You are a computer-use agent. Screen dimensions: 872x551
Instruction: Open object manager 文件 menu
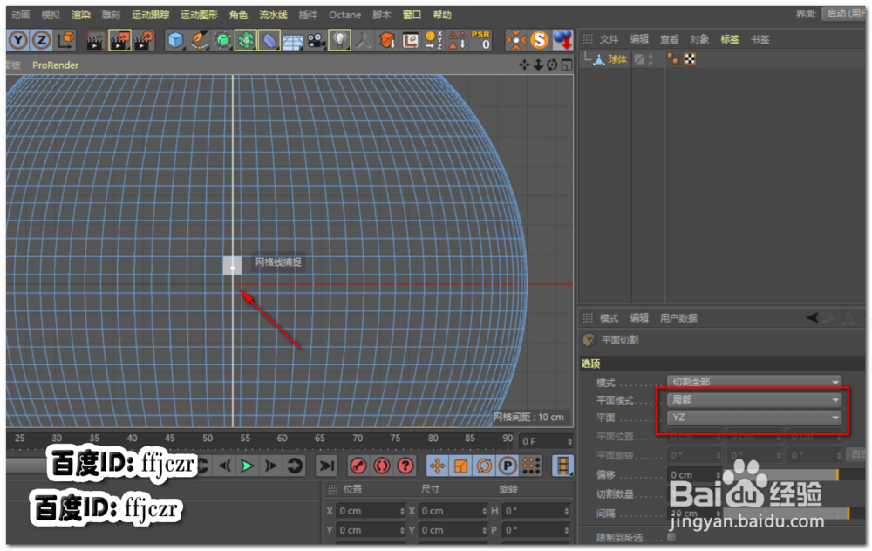609,39
